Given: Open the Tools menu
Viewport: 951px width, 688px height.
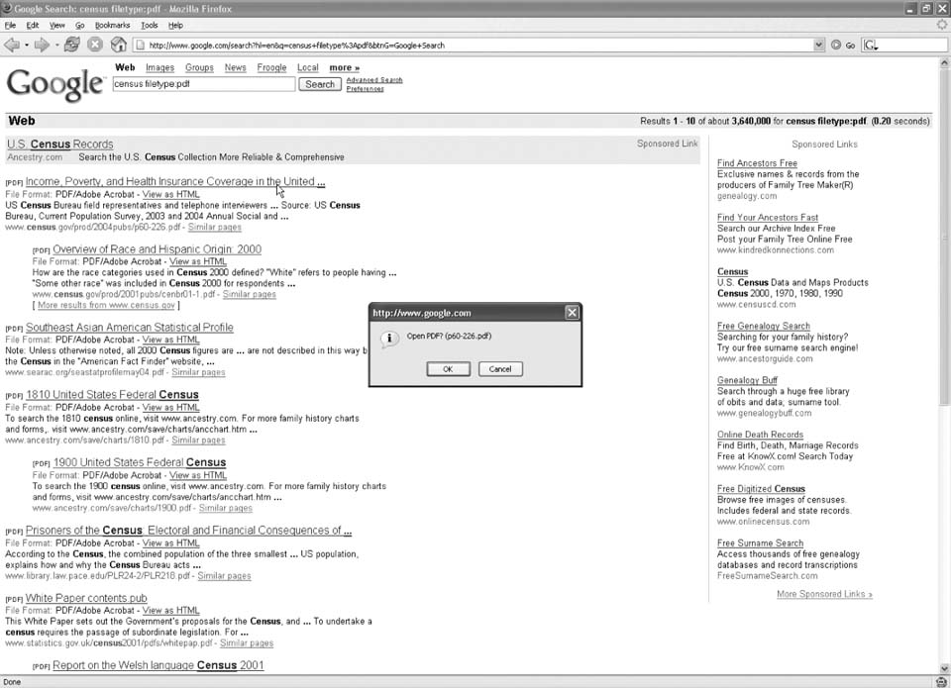Looking at the screenshot, I should coord(150,25).
